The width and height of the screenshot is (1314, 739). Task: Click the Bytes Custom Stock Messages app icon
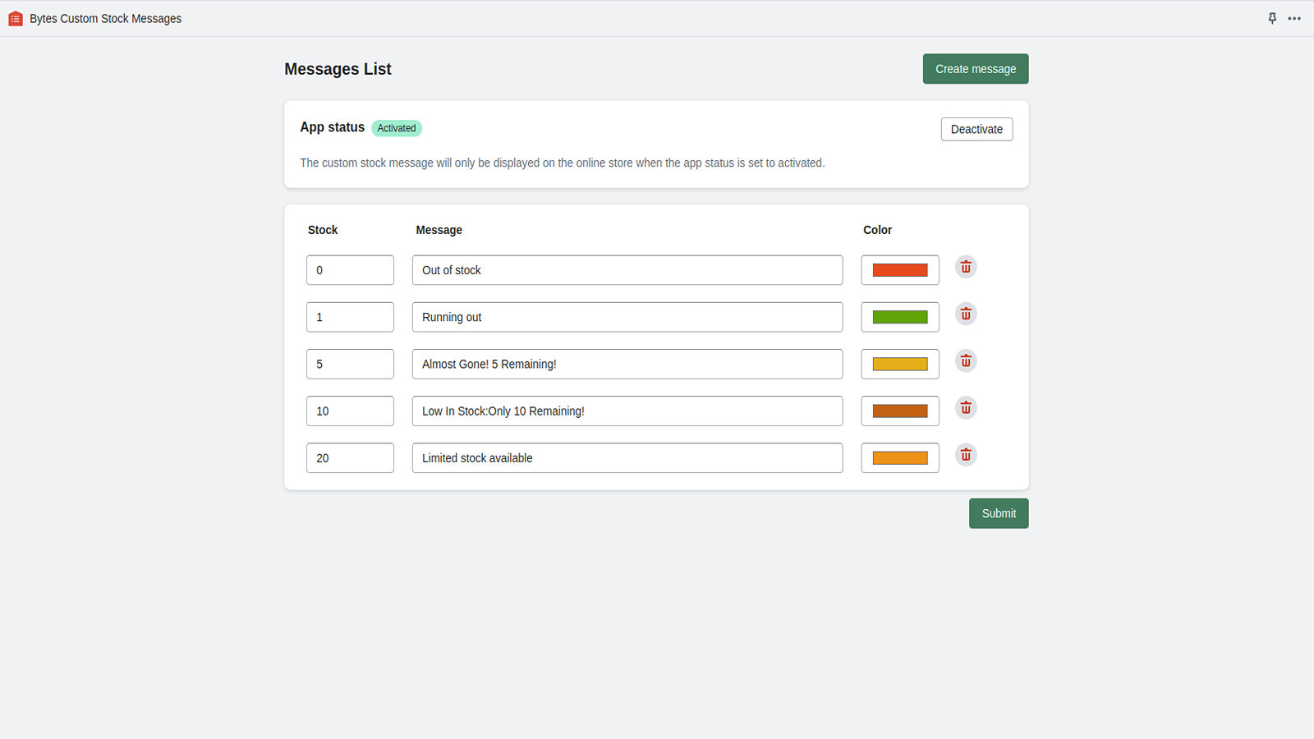[16, 18]
